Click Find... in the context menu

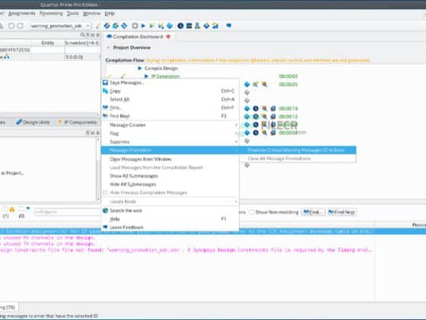tap(170, 107)
